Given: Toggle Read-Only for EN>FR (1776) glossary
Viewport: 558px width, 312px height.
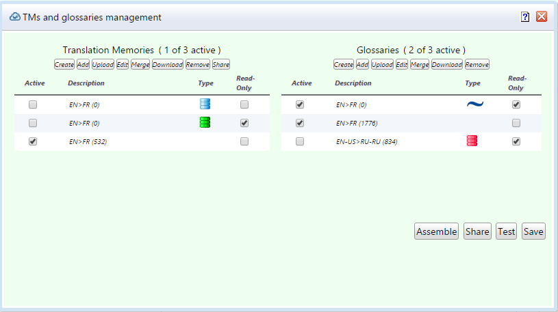Looking at the screenshot, I should [516, 124].
